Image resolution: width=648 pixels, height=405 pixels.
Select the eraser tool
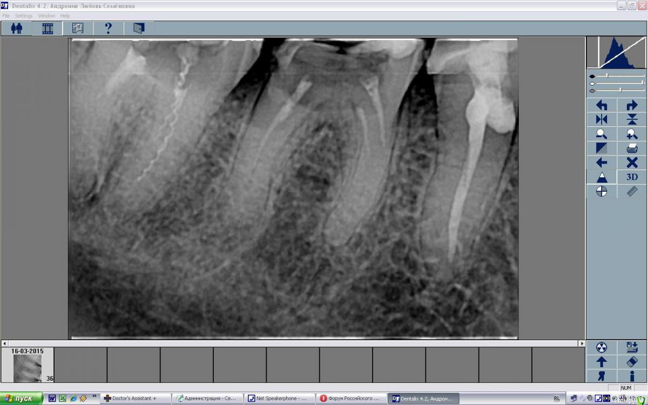pos(632,362)
